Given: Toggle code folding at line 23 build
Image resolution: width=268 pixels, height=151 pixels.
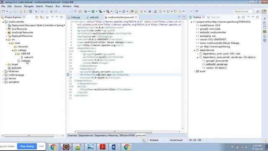Looking at the screenshot, I should point(73,86).
